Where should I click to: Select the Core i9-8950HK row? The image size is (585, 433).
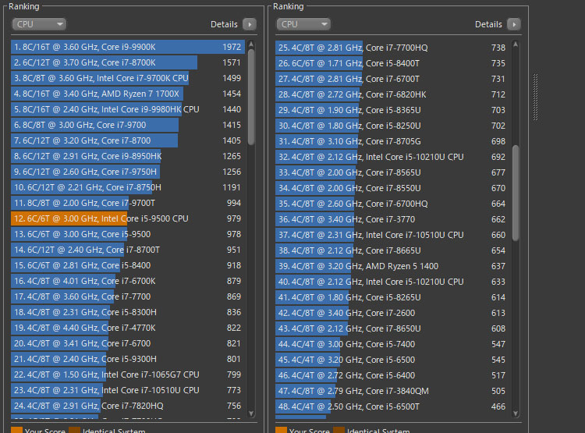[128, 156]
